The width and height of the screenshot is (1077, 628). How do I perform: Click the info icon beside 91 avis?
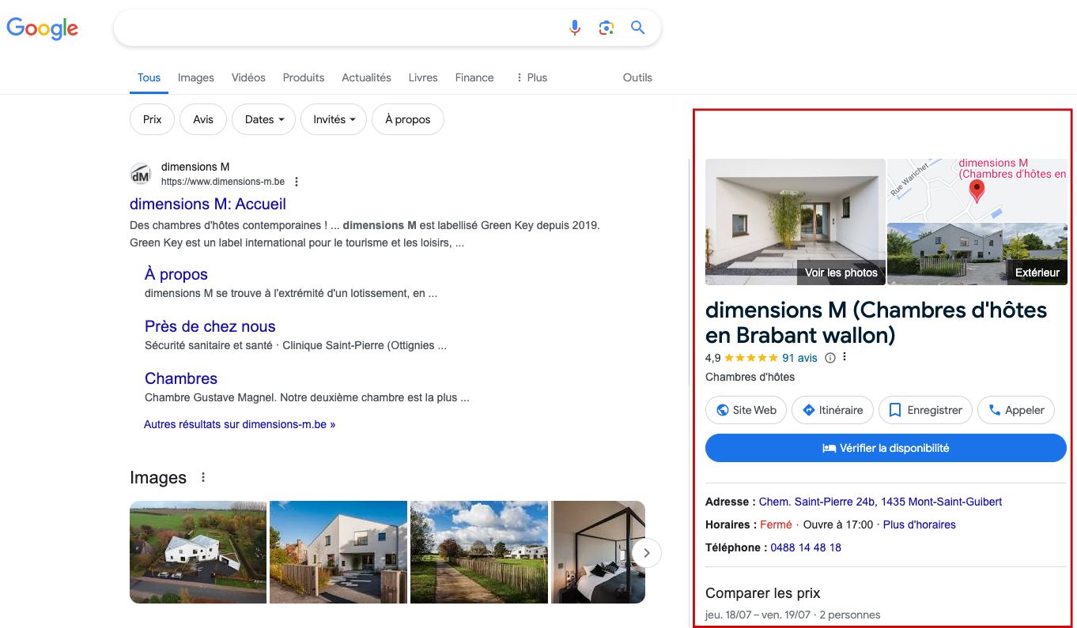click(x=829, y=358)
